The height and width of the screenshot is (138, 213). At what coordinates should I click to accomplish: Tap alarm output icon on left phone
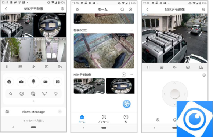33,94
